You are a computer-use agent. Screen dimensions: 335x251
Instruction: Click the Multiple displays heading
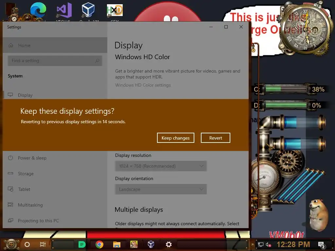(139, 209)
